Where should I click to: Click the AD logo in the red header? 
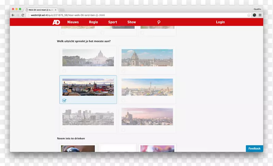[56, 22]
